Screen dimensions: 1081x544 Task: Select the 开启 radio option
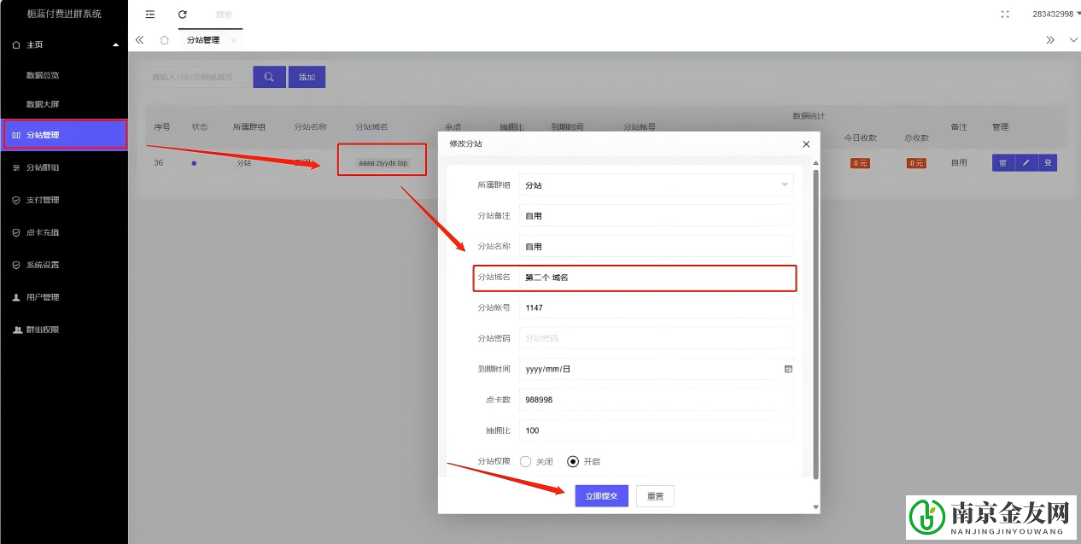[573, 461]
